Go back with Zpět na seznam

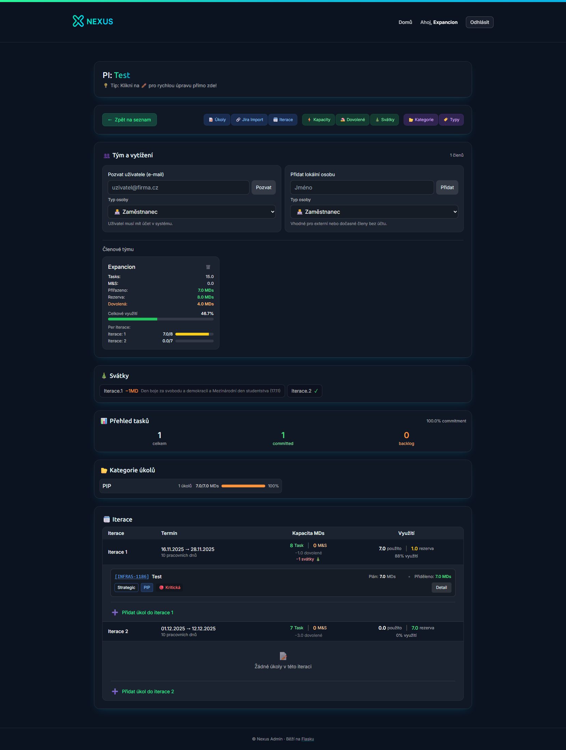point(130,120)
